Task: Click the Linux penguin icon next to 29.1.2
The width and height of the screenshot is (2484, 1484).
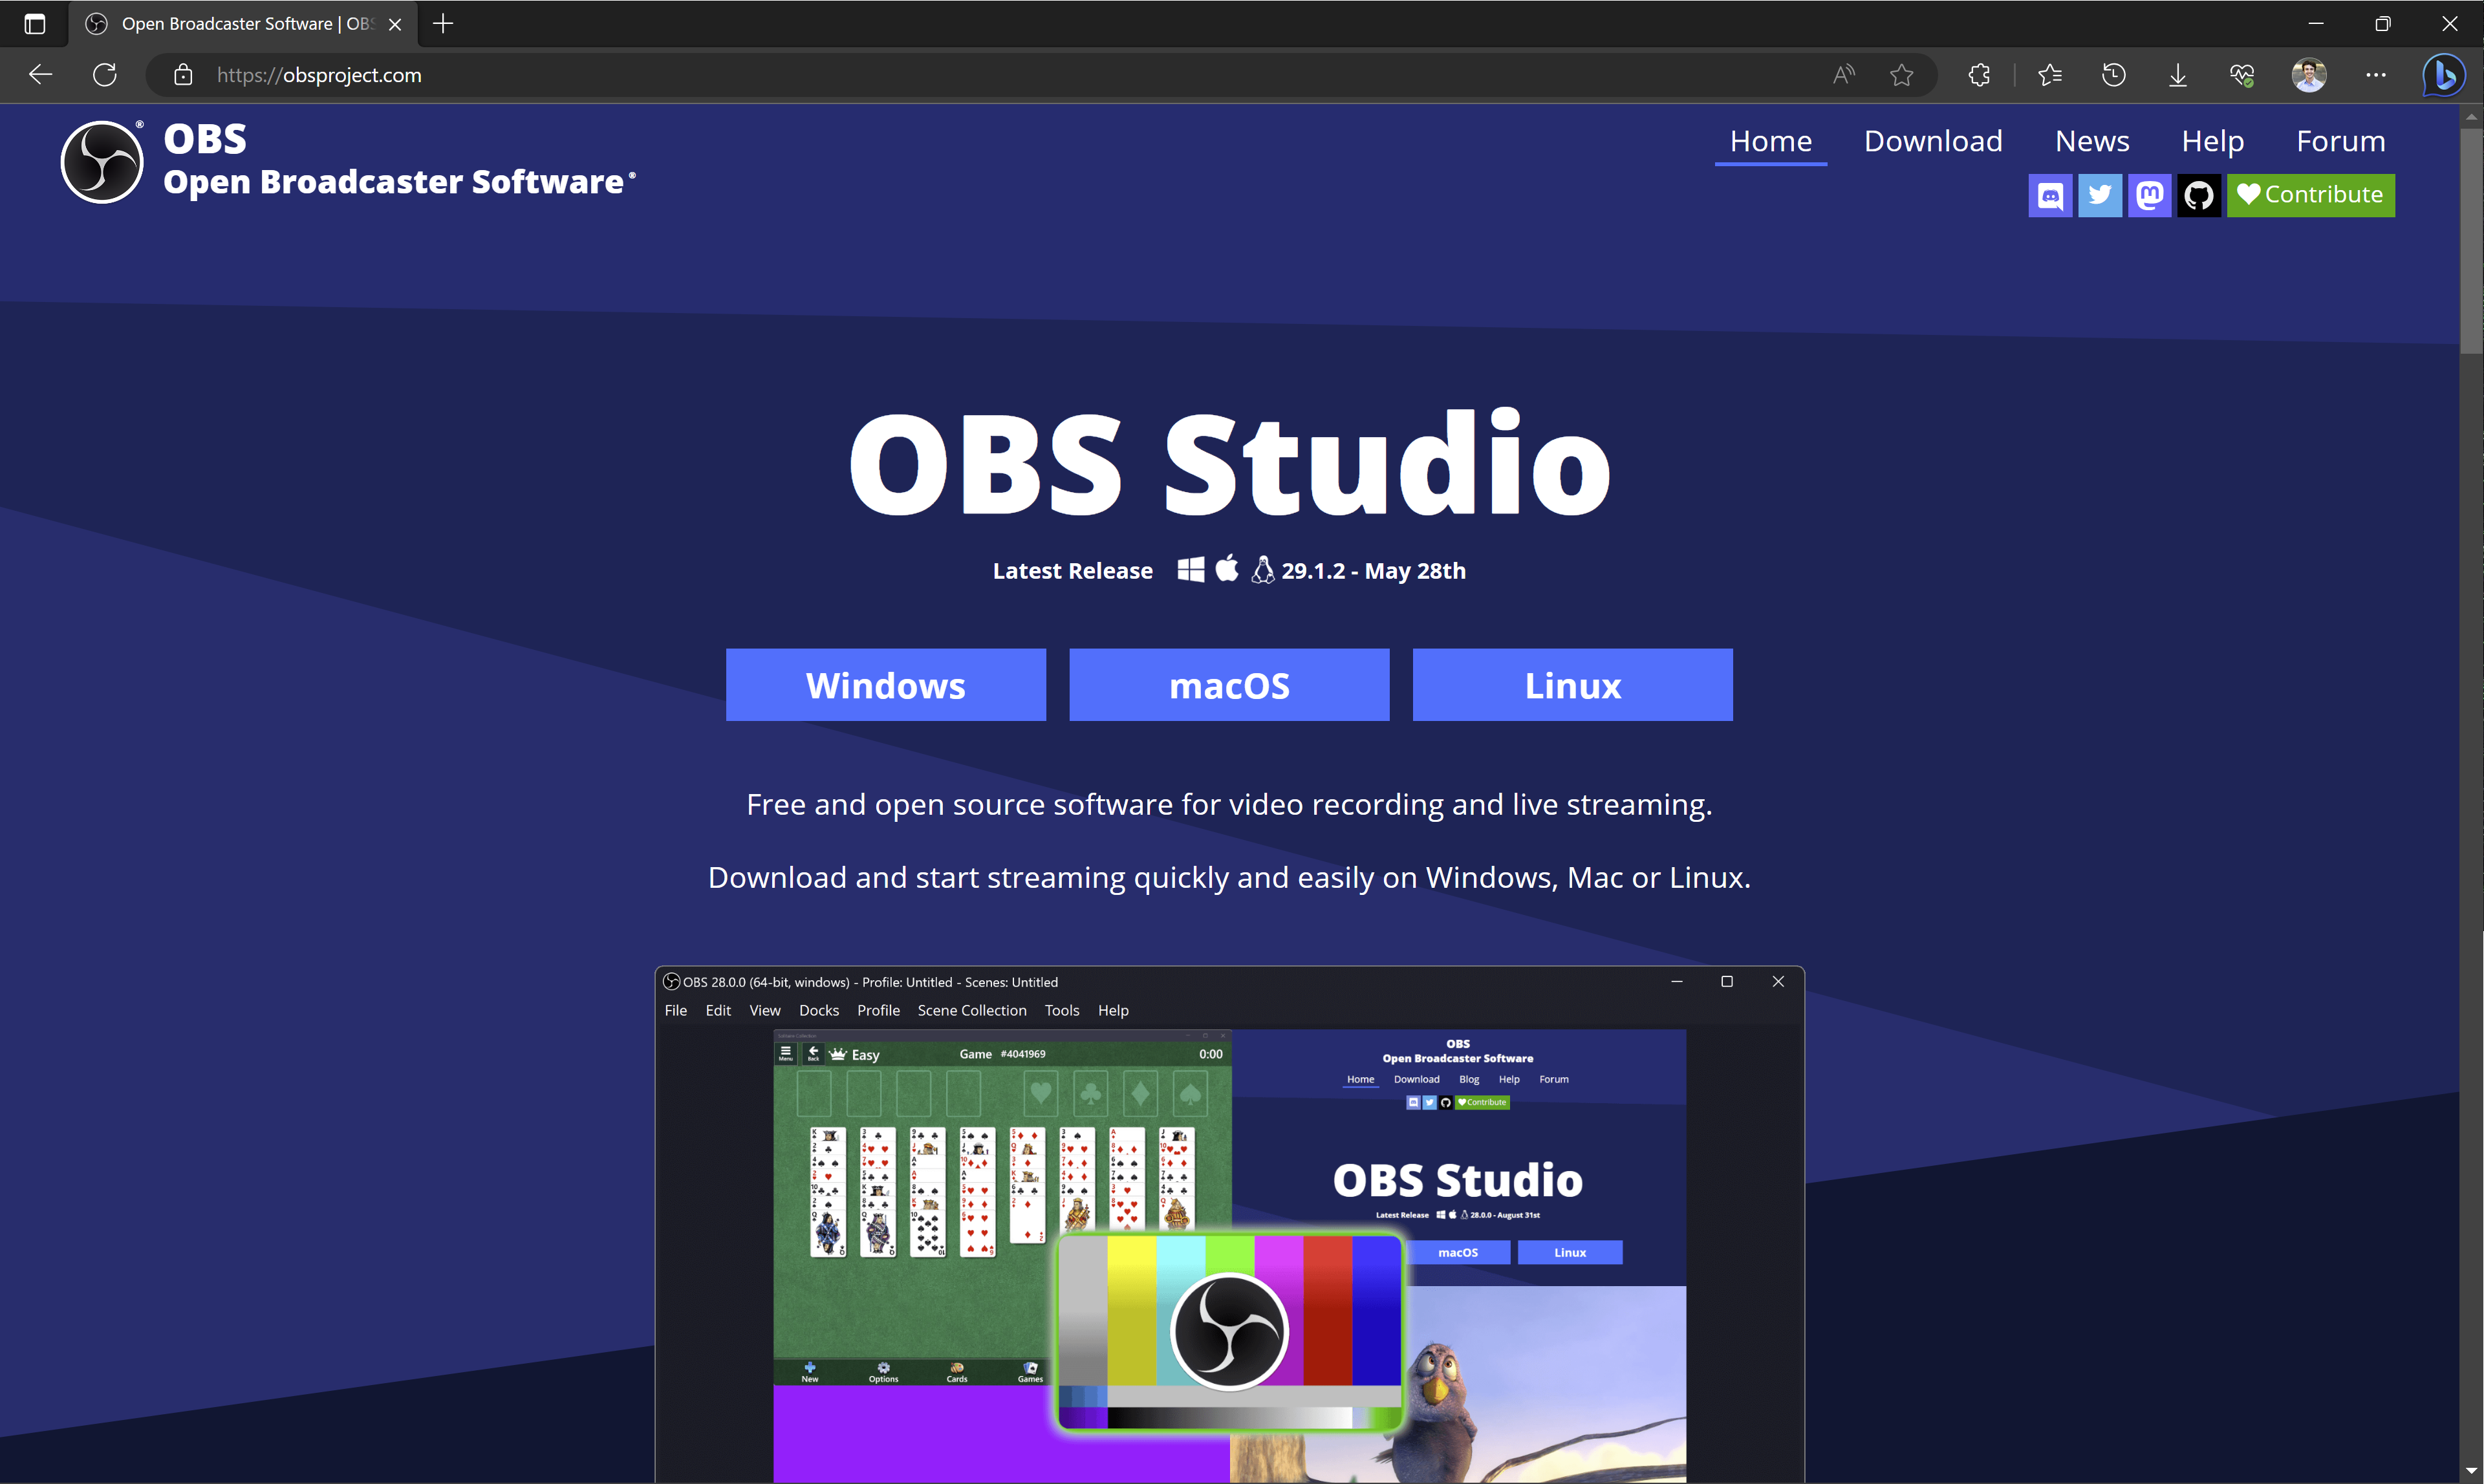Action: [1262, 569]
